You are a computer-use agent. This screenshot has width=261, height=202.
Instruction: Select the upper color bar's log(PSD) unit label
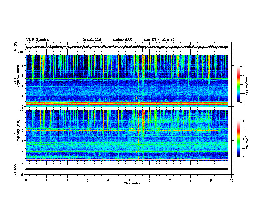[x=247, y=86]
